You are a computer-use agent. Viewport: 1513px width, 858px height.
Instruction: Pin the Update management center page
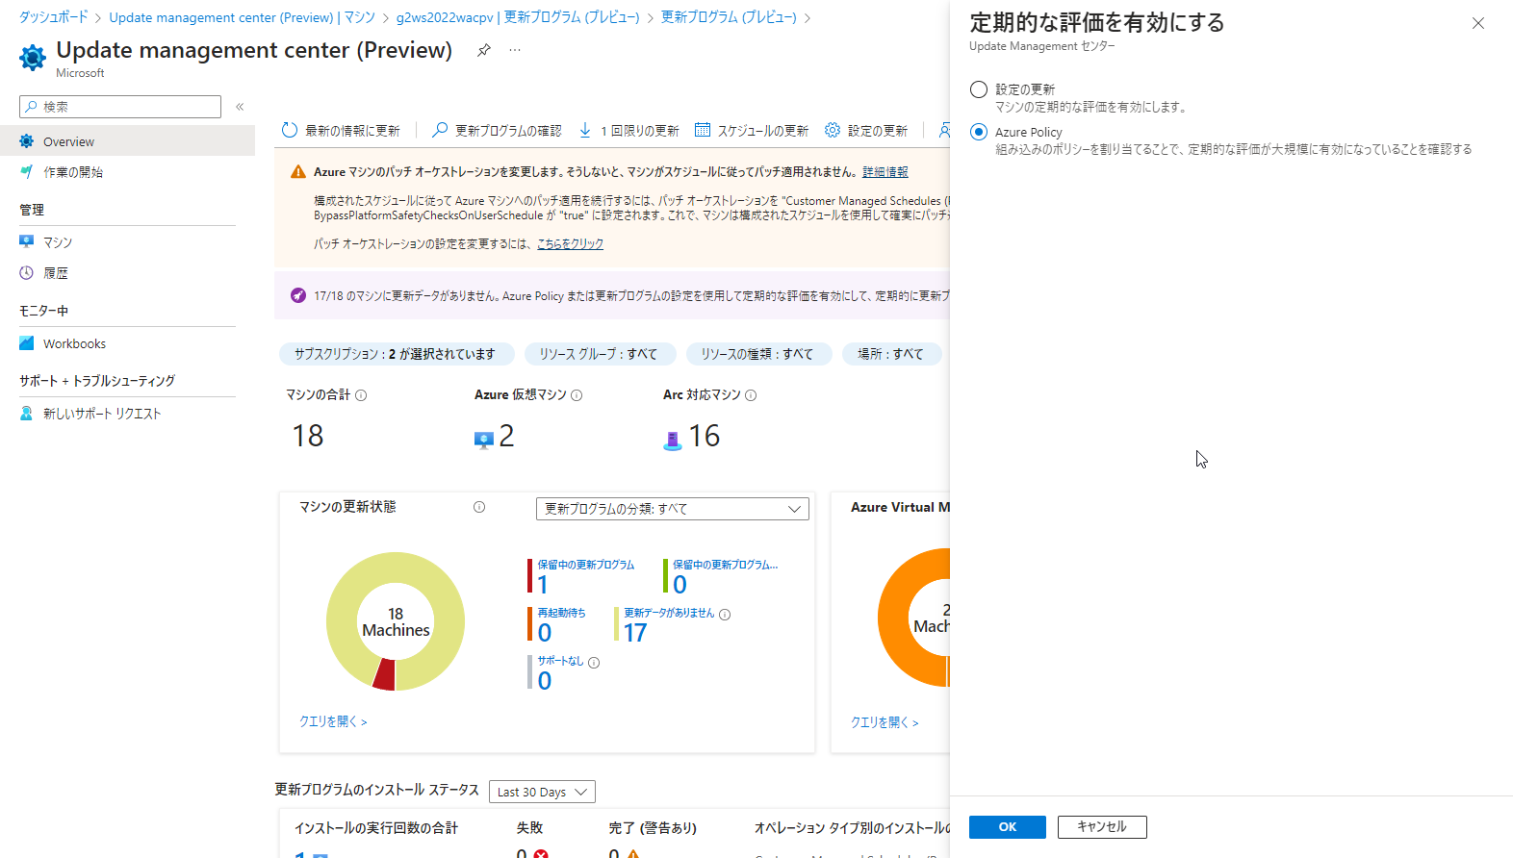pos(484,50)
